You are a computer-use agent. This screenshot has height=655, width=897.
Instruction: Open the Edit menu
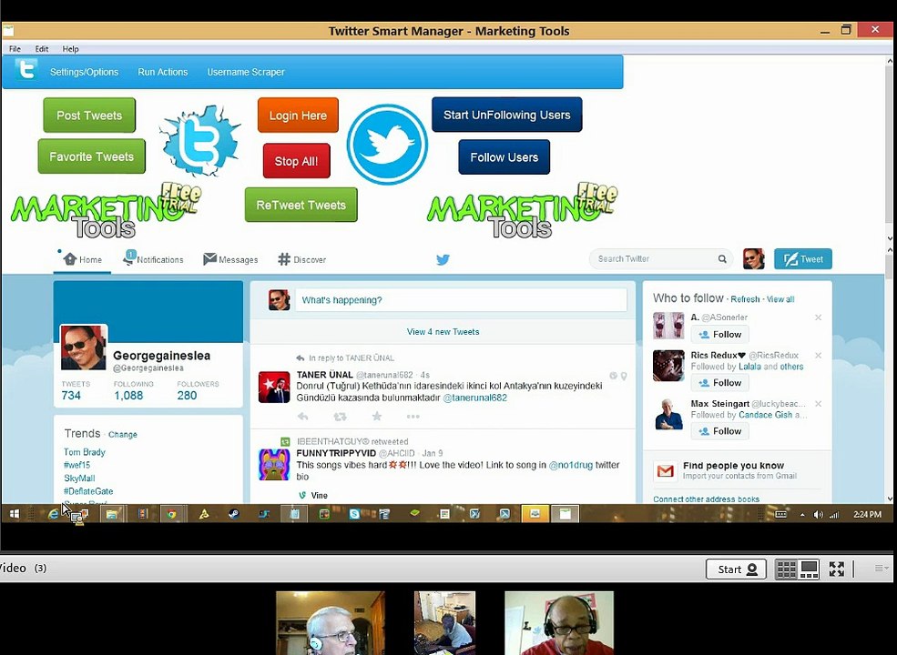(x=42, y=49)
